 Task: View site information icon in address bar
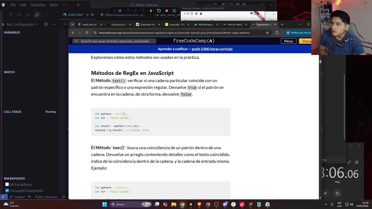coord(95,33)
